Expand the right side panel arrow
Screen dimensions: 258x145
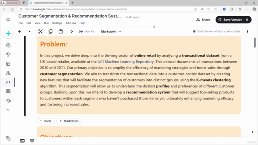click(252, 132)
